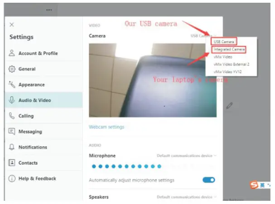The width and height of the screenshot is (275, 204).
Task: Expand the Speakers device dropdown
Action: 187,197
